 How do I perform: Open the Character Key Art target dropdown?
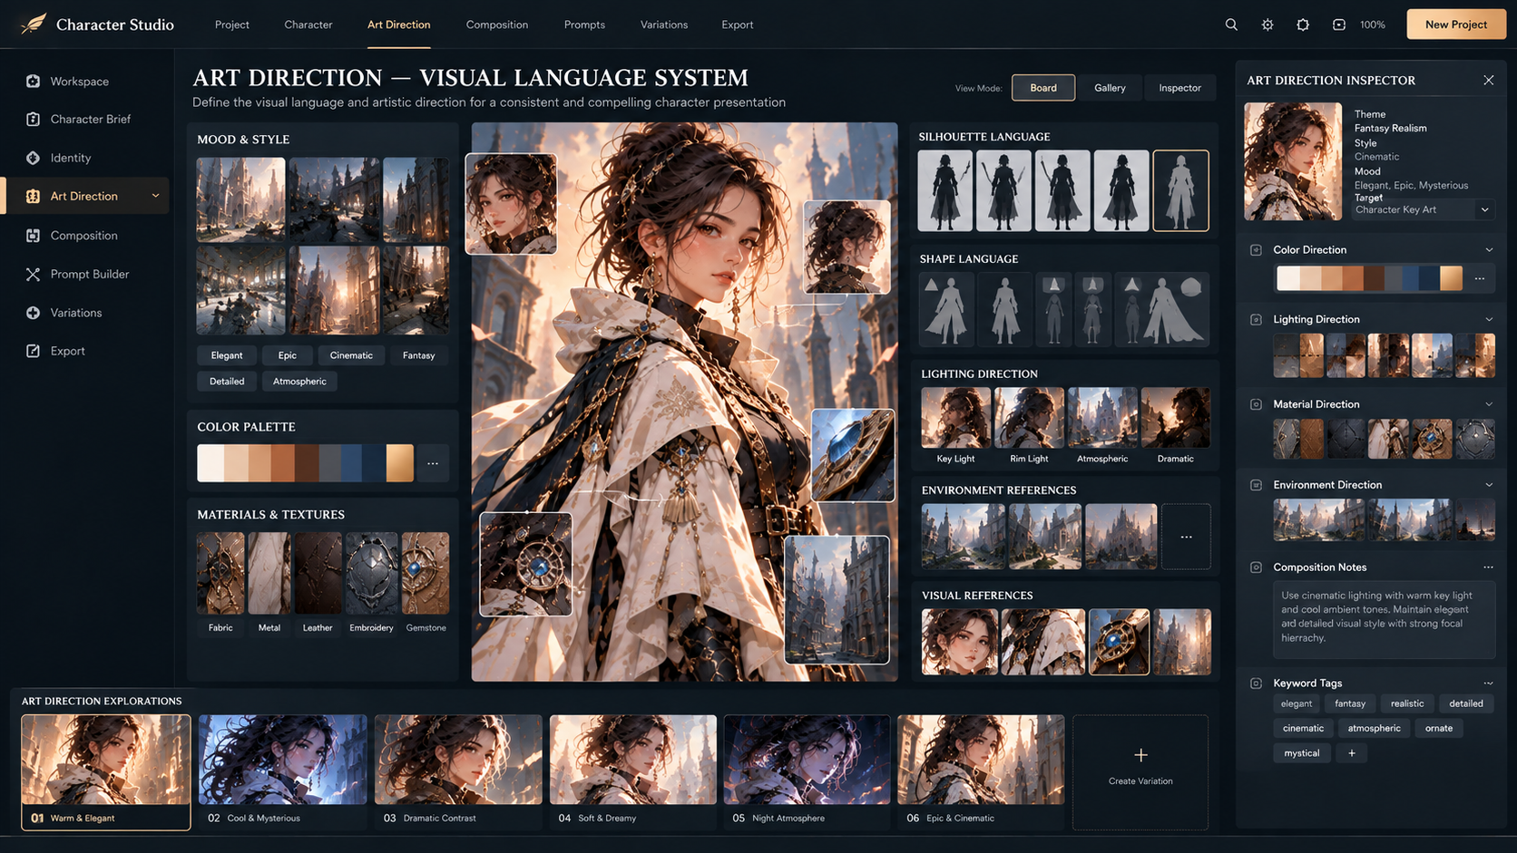point(1422,209)
